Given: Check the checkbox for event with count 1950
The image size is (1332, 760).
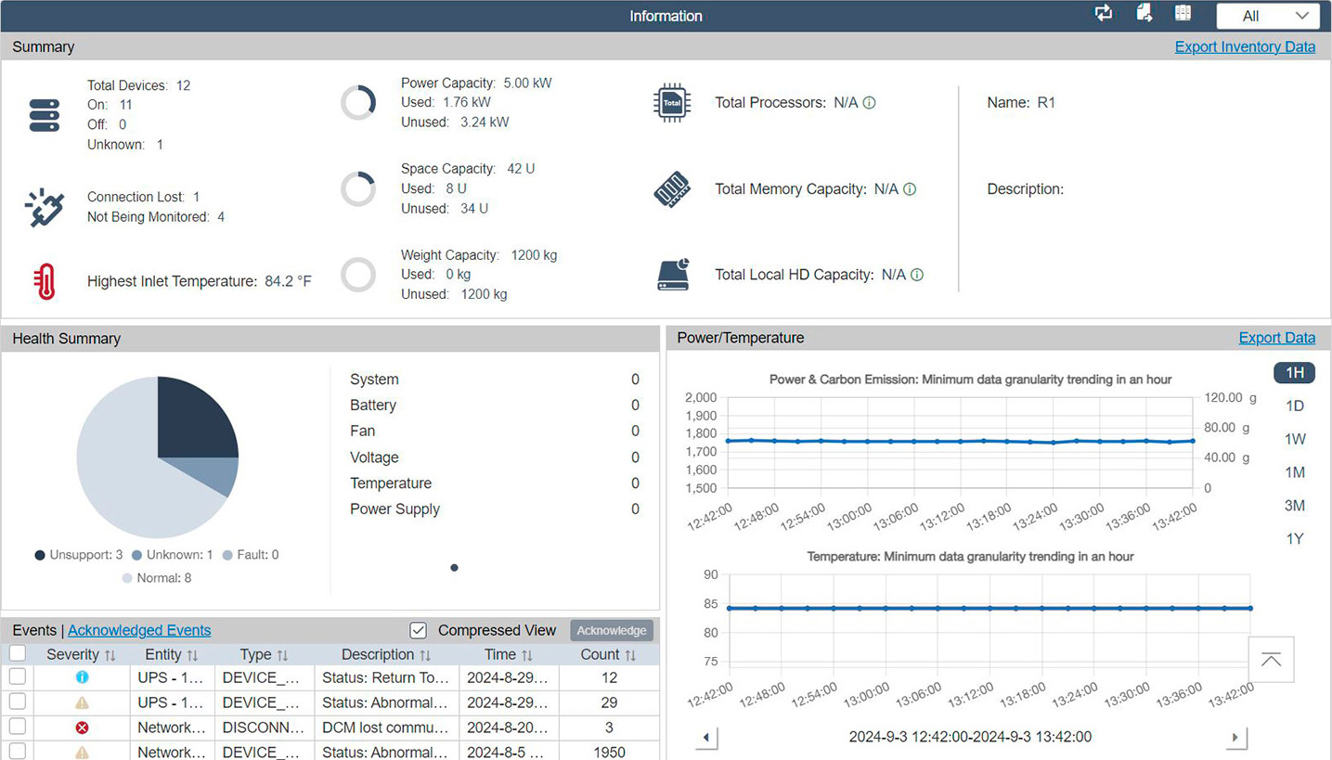Looking at the screenshot, I should point(18,752).
